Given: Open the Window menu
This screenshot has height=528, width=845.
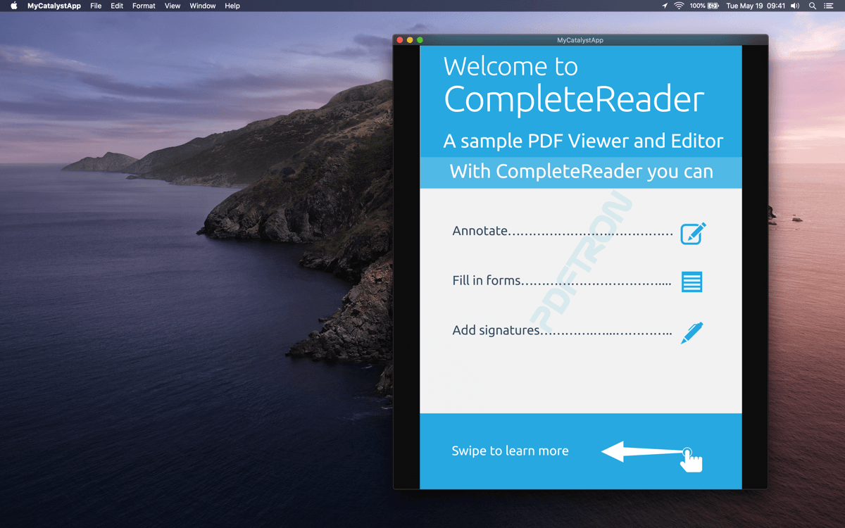Looking at the screenshot, I should pos(202,6).
